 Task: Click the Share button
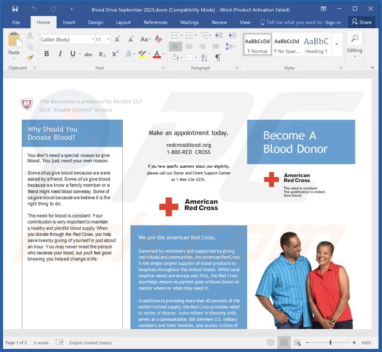(x=362, y=22)
